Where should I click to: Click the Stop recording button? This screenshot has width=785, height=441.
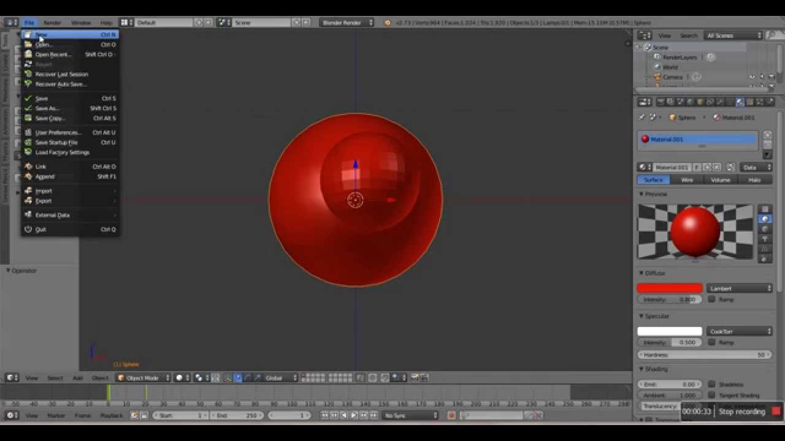pyautogui.click(x=749, y=412)
